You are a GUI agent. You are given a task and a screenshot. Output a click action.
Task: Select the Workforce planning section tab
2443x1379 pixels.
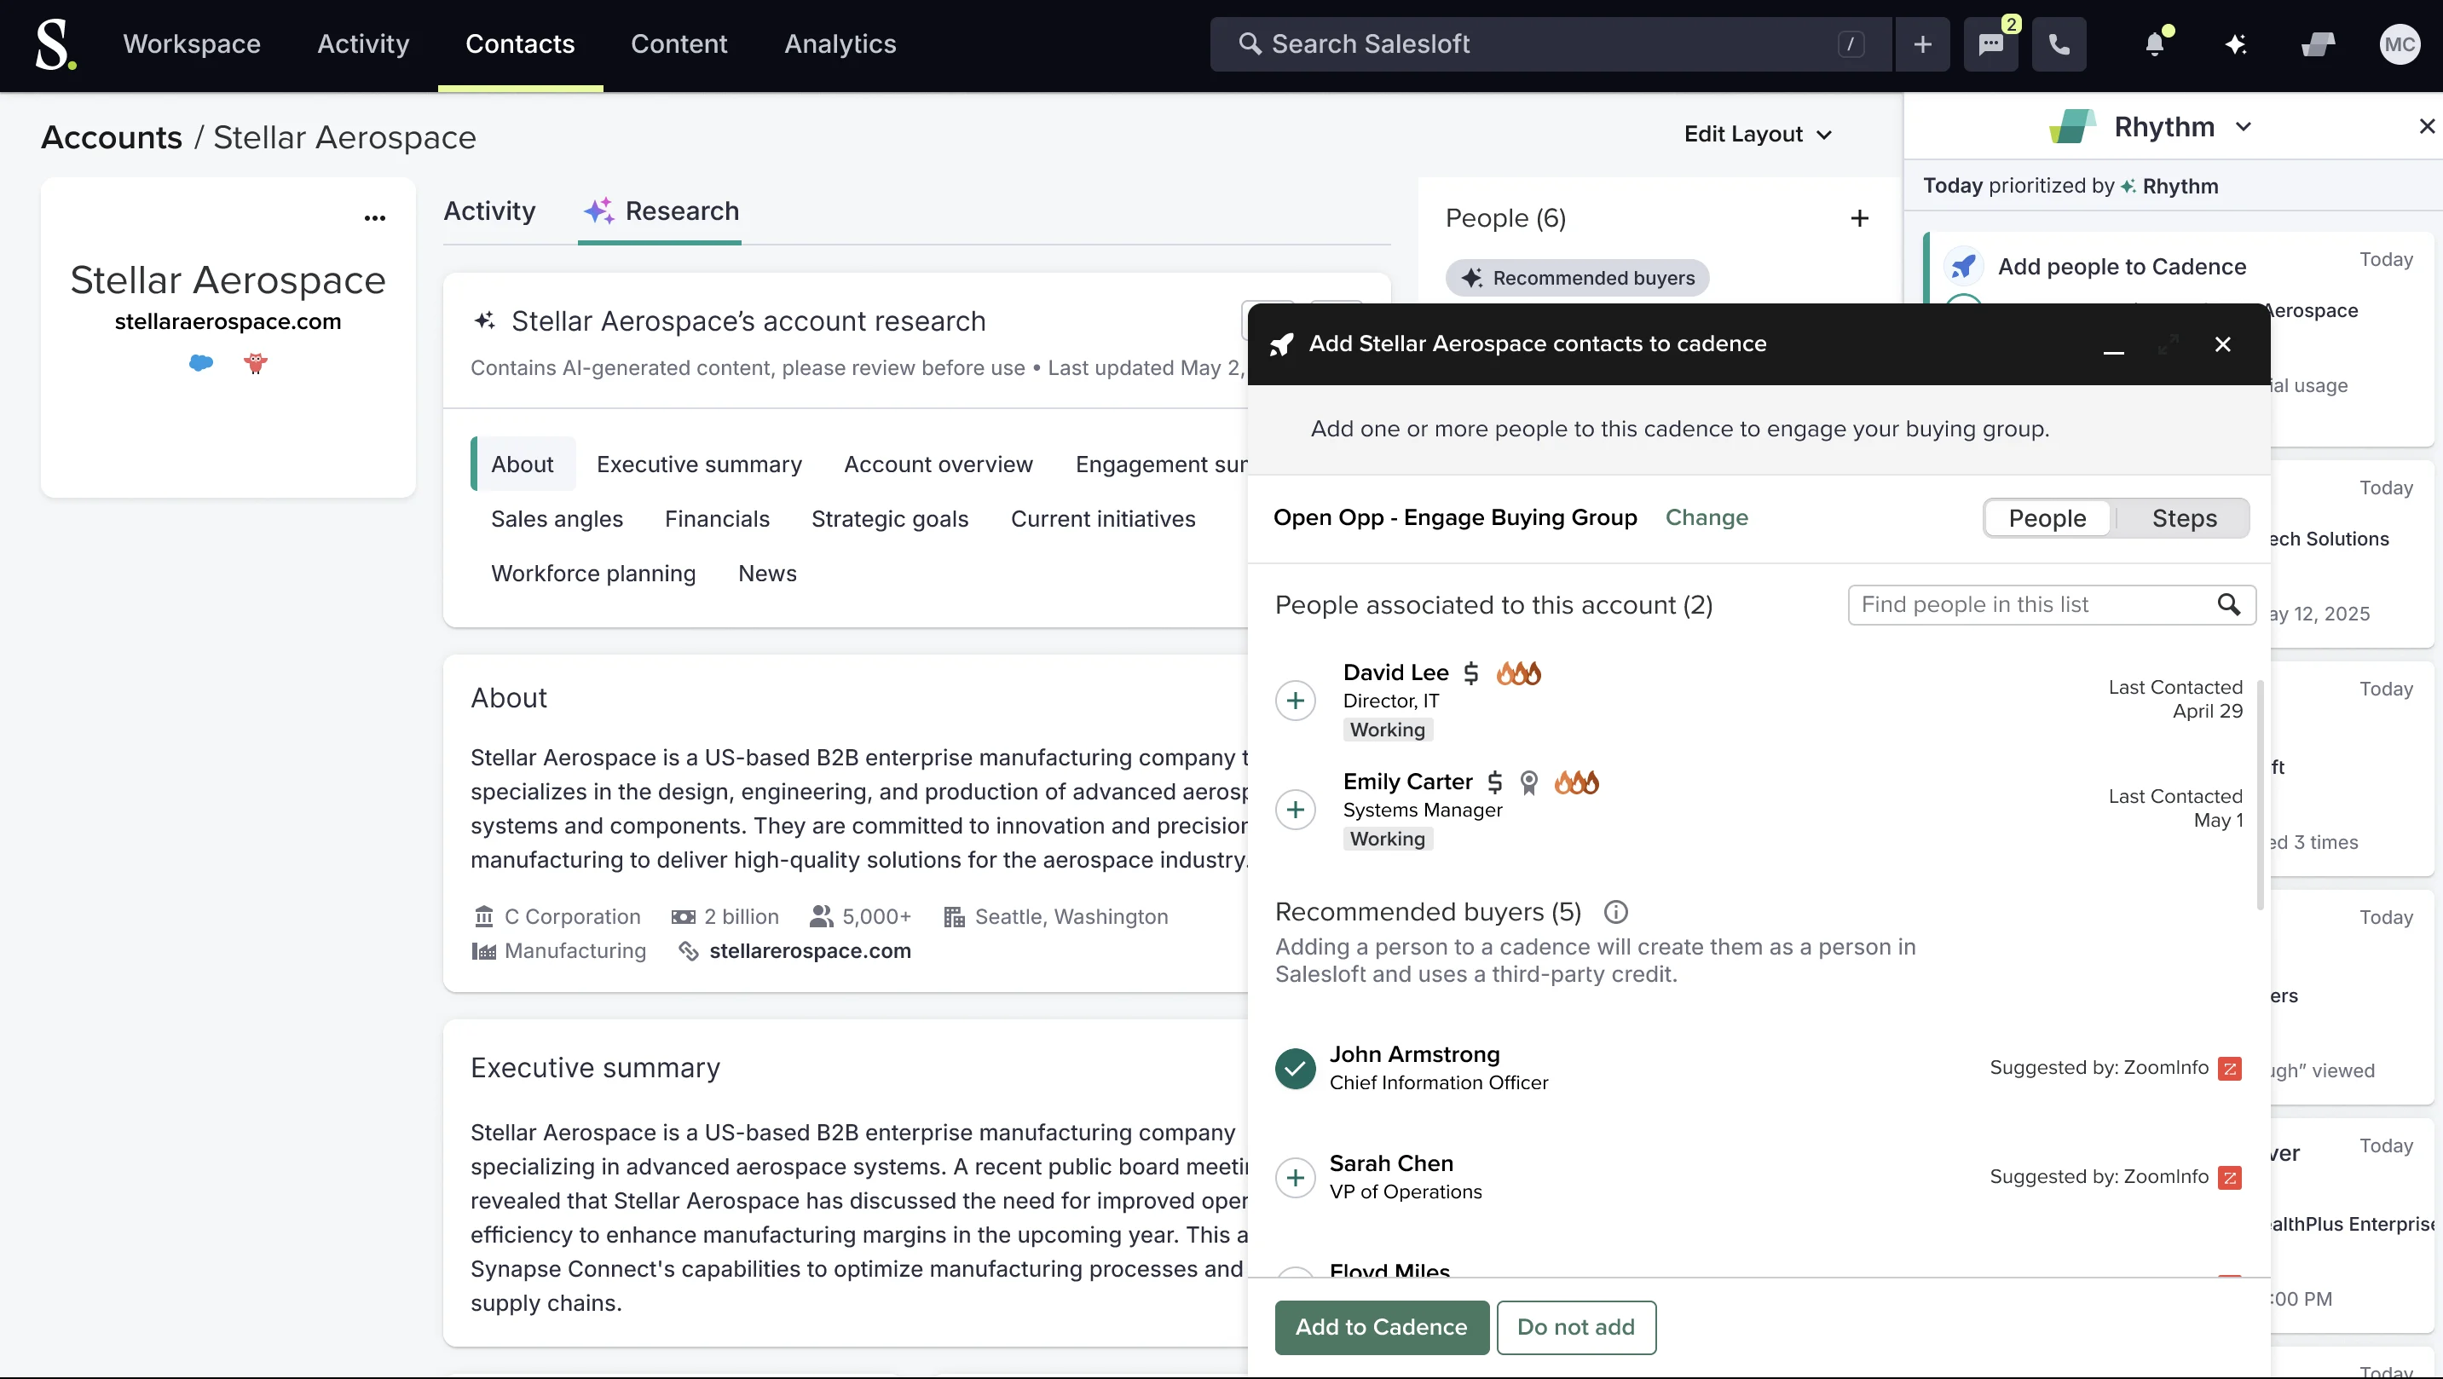tap(593, 574)
